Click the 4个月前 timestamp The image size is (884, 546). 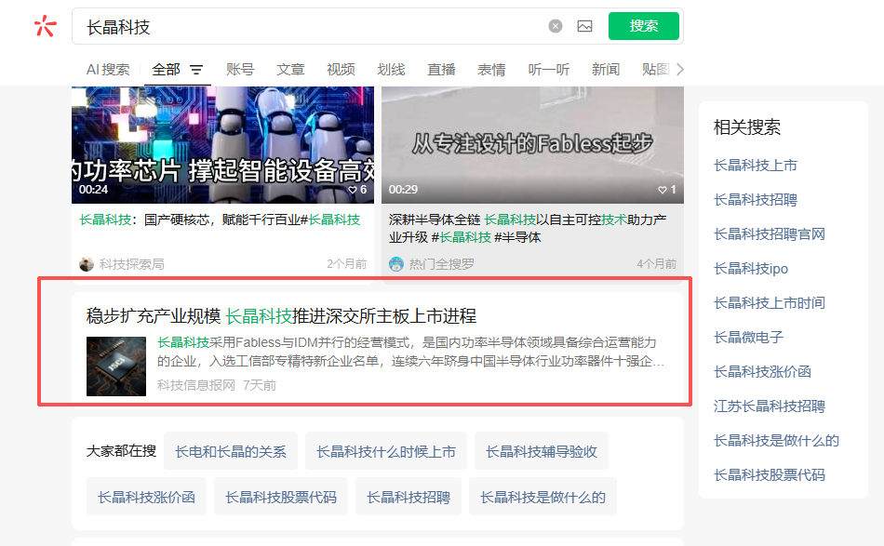(656, 264)
